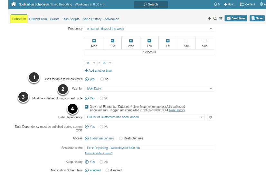Image resolution: width=266 pixels, height=185 pixels.
Task: Delete schedule using the trash icon
Action: [x=221, y=18]
